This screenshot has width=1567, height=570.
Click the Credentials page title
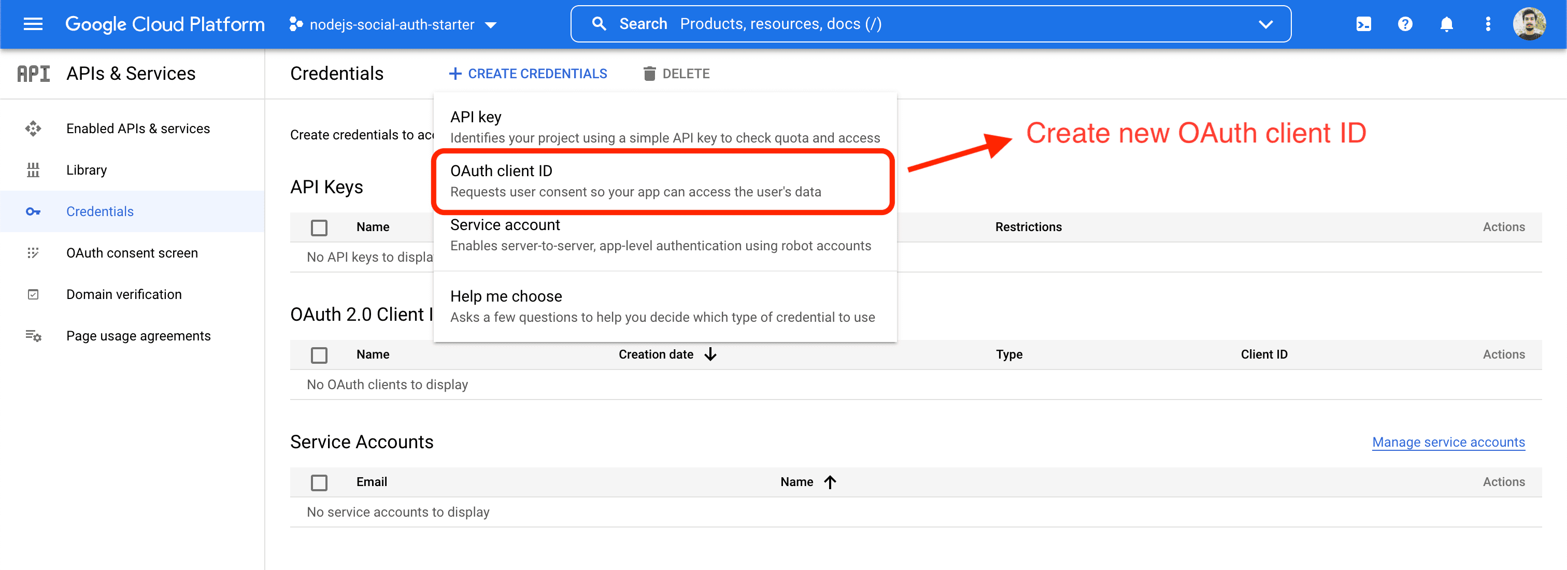pyautogui.click(x=337, y=74)
